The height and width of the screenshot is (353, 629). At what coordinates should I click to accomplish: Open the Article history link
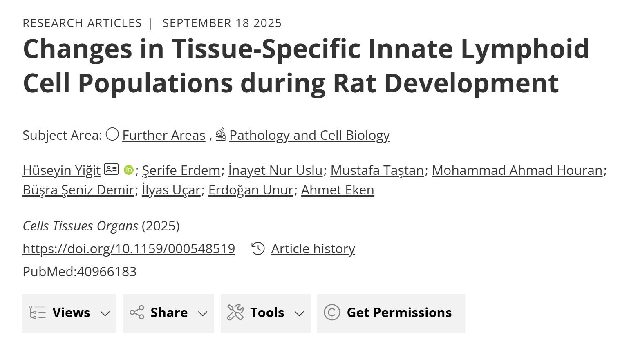[313, 248]
